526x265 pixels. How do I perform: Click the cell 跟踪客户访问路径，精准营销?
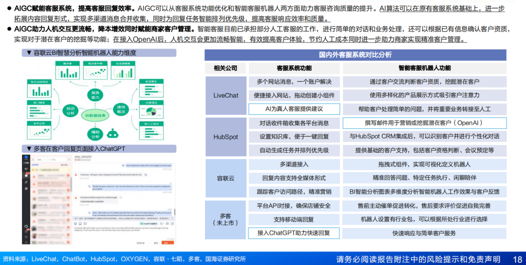pyautogui.click(x=294, y=192)
